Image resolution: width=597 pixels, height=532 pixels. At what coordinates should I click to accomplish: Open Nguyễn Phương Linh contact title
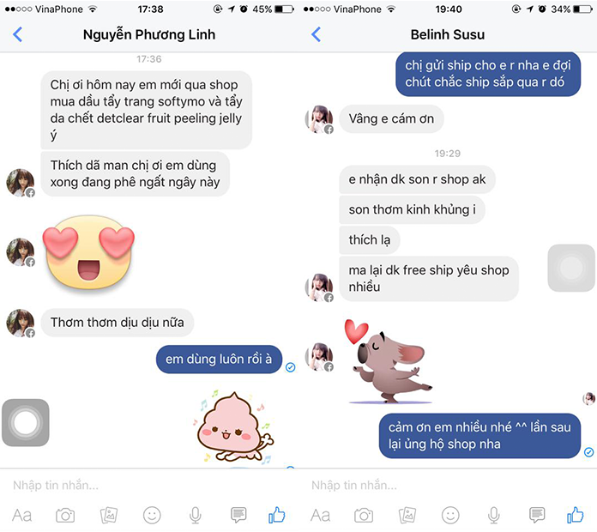[x=149, y=34]
